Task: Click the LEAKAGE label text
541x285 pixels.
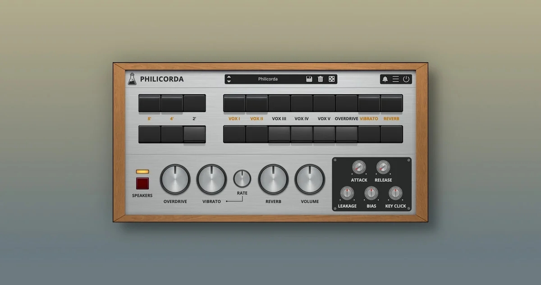Action: (347, 206)
